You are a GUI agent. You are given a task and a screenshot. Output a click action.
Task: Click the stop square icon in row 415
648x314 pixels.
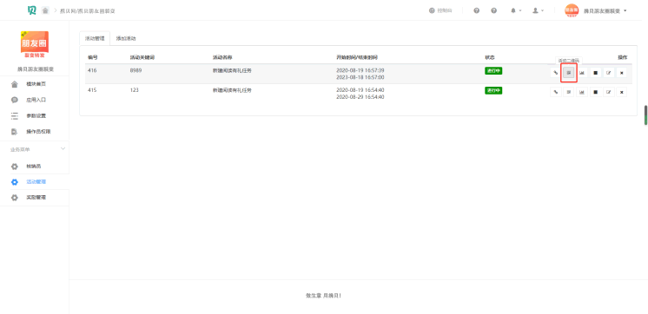click(x=595, y=92)
